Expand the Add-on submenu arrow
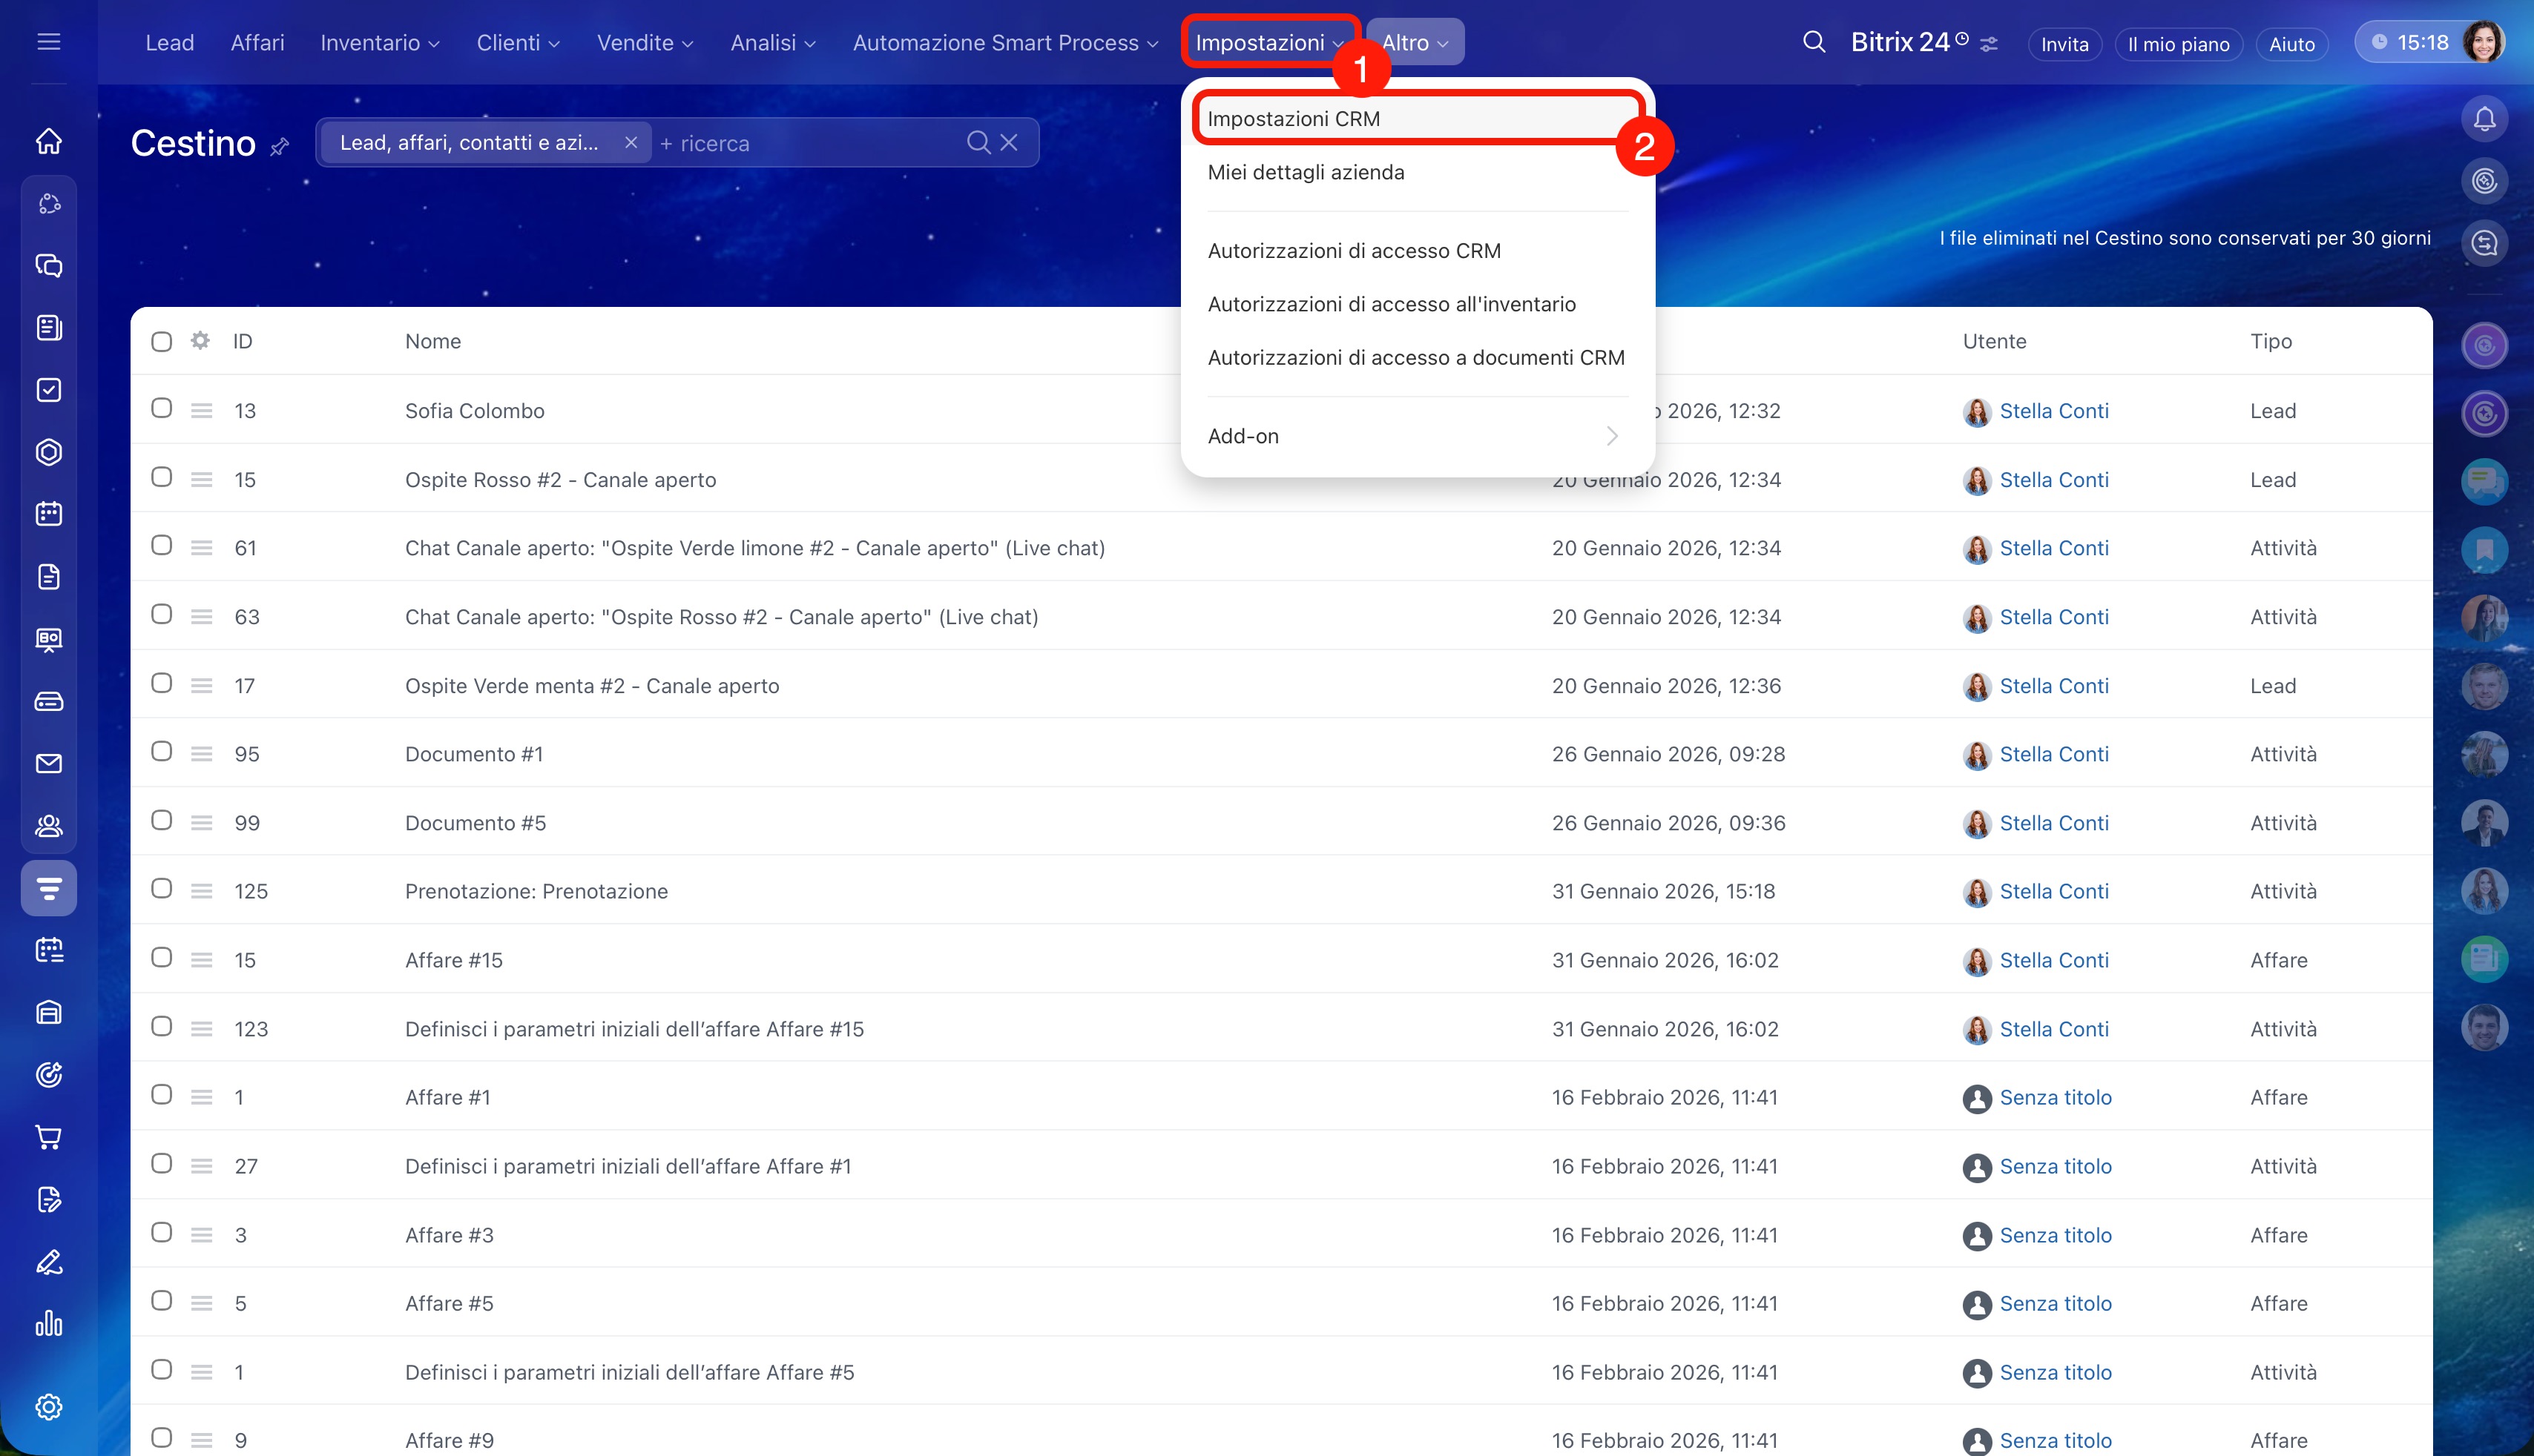The width and height of the screenshot is (2534, 1456). 1610,436
